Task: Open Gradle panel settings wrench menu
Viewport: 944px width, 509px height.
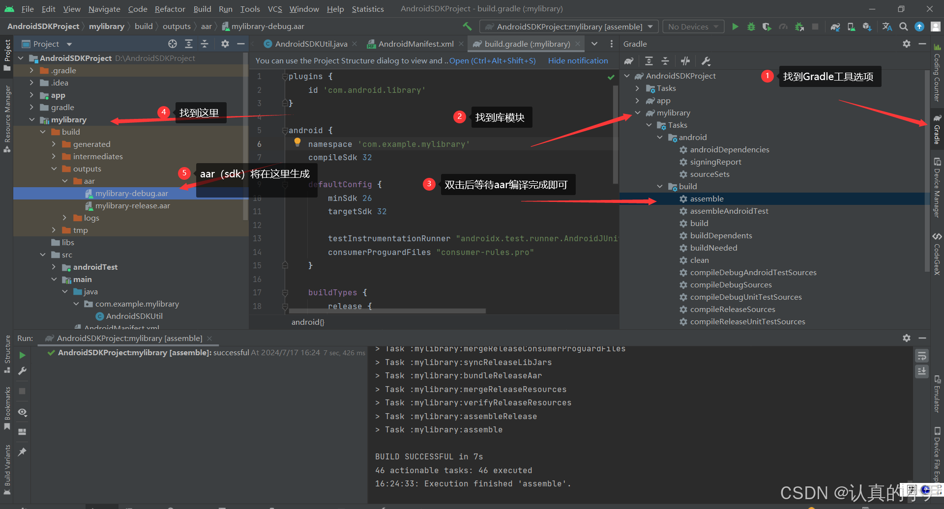Action: (706, 61)
